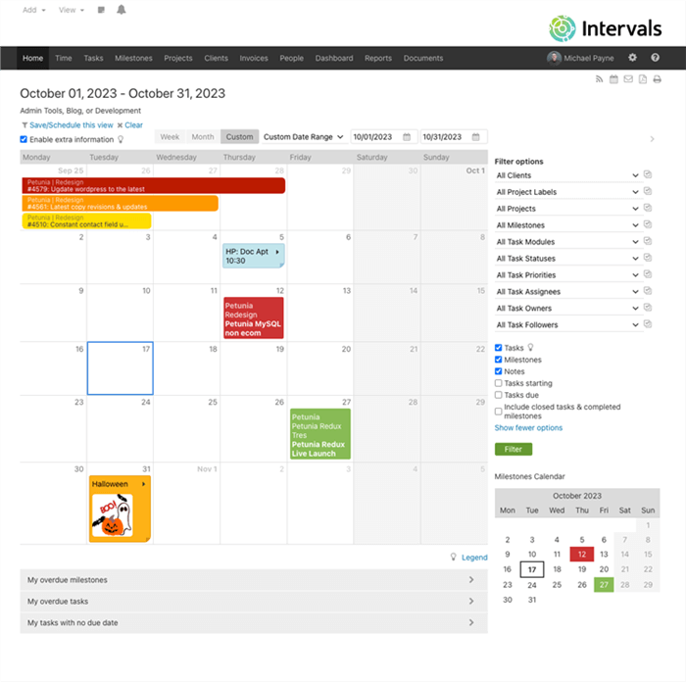Expand My tasks with no due date
Viewport: 686px width, 682px height.
pos(254,622)
